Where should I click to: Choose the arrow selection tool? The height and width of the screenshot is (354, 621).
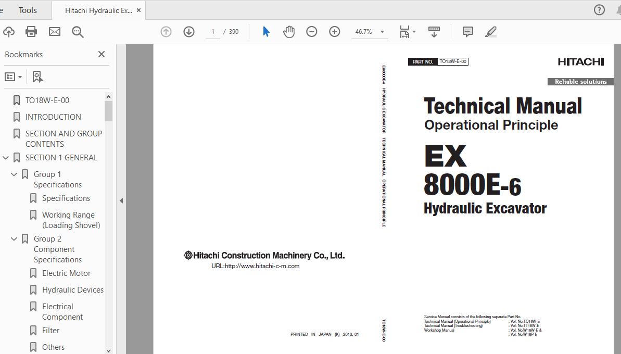coord(266,32)
